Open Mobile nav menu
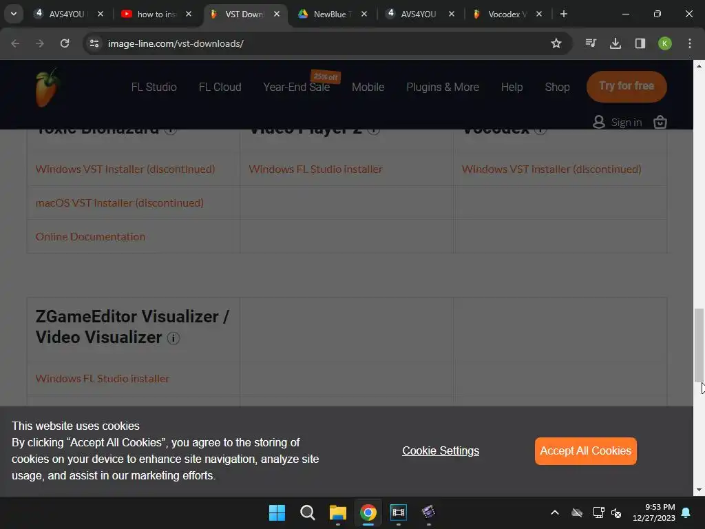This screenshot has height=529, width=705. tap(368, 87)
